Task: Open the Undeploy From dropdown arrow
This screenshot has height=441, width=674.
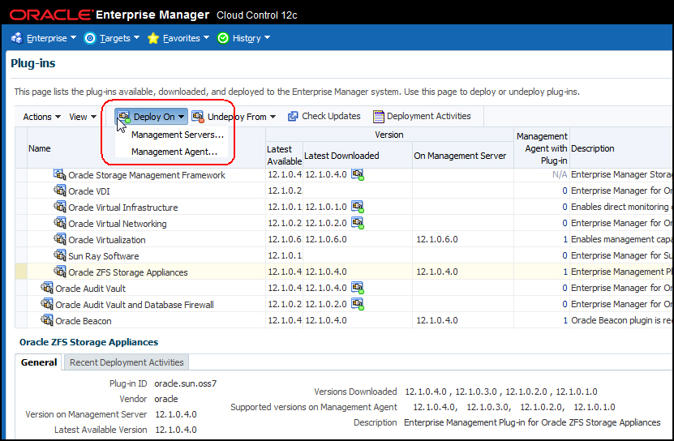Action: click(273, 117)
